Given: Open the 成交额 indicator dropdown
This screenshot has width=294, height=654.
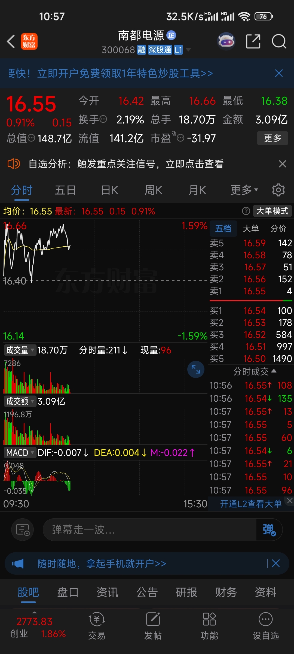Looking at the screenshot, I should (20, 401).
